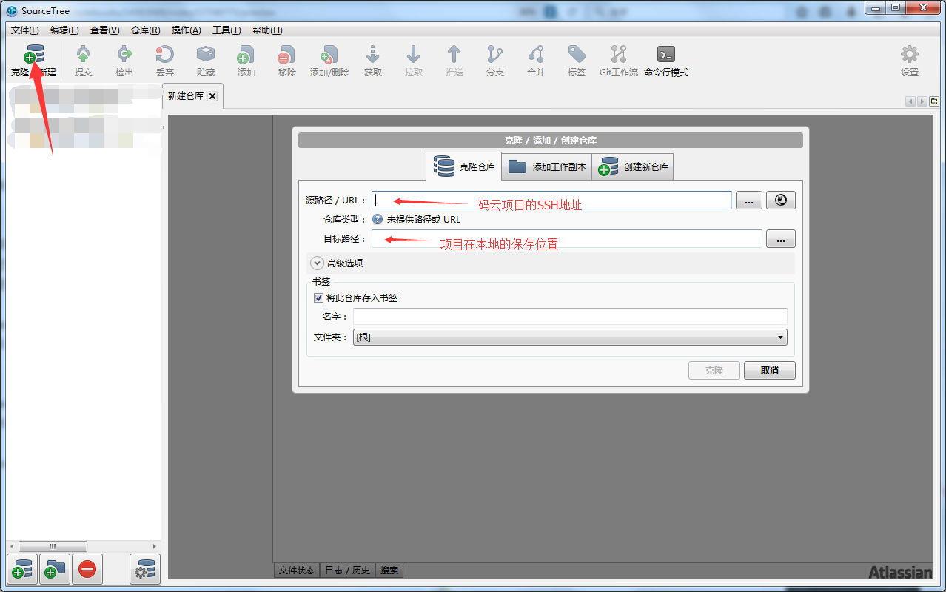Click into the 源路径 / URL input field
Screen dimensions: 946x592
click(551, 200)
